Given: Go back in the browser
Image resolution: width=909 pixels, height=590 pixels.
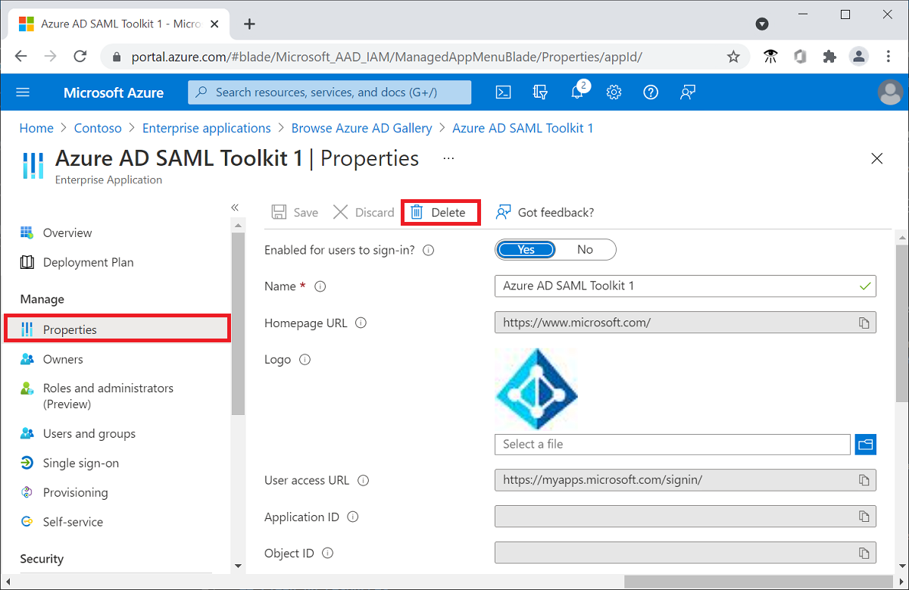Looking at the screenshot, I should tap(21, 57).
